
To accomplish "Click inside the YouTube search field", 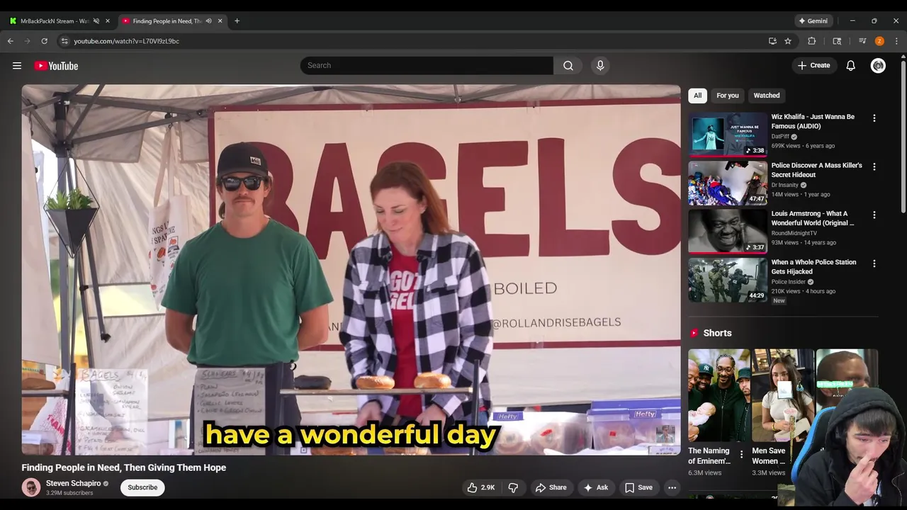I will (x=427, y=65).
